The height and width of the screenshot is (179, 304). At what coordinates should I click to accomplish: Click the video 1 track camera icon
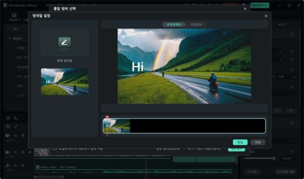pos(8,152)
